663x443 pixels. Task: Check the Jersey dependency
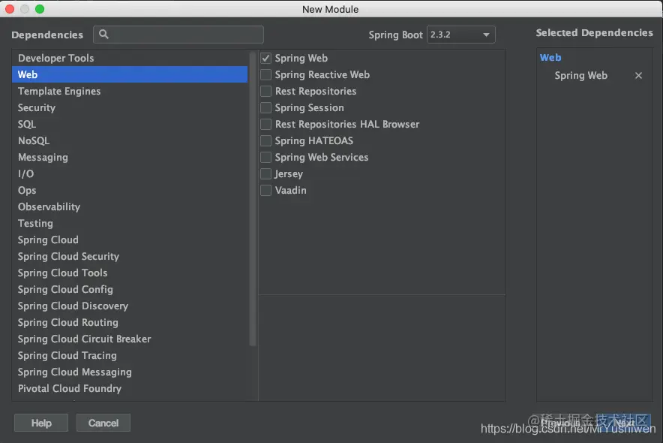[265, 173]
